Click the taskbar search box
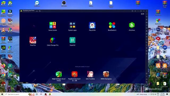Image resolution: width=170 pixels, height=96 pixels. pos(19,94)
